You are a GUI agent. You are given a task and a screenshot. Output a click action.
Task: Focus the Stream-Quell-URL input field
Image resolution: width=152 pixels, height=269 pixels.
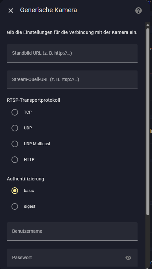point(72,80)
